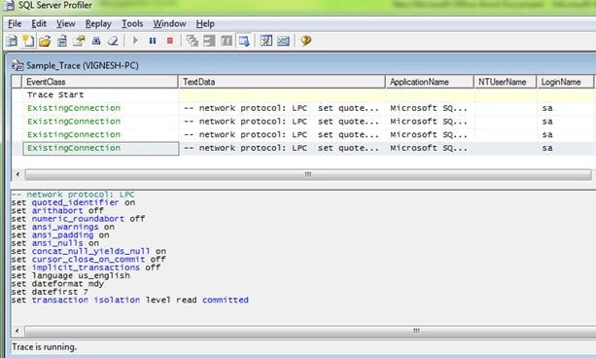Click the sa login cell of the fourth ExistingConnection row
This screenshot has height=358, width=596.
565,148
